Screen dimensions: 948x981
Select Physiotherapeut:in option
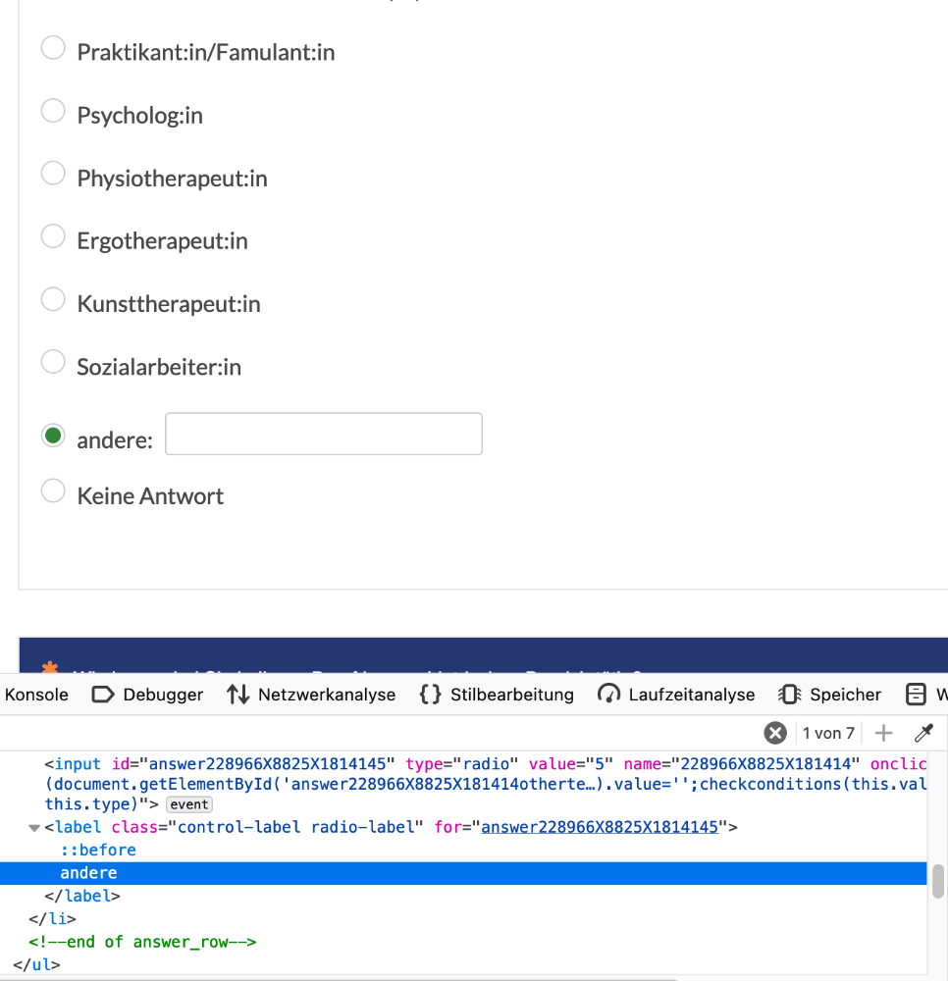53,175
